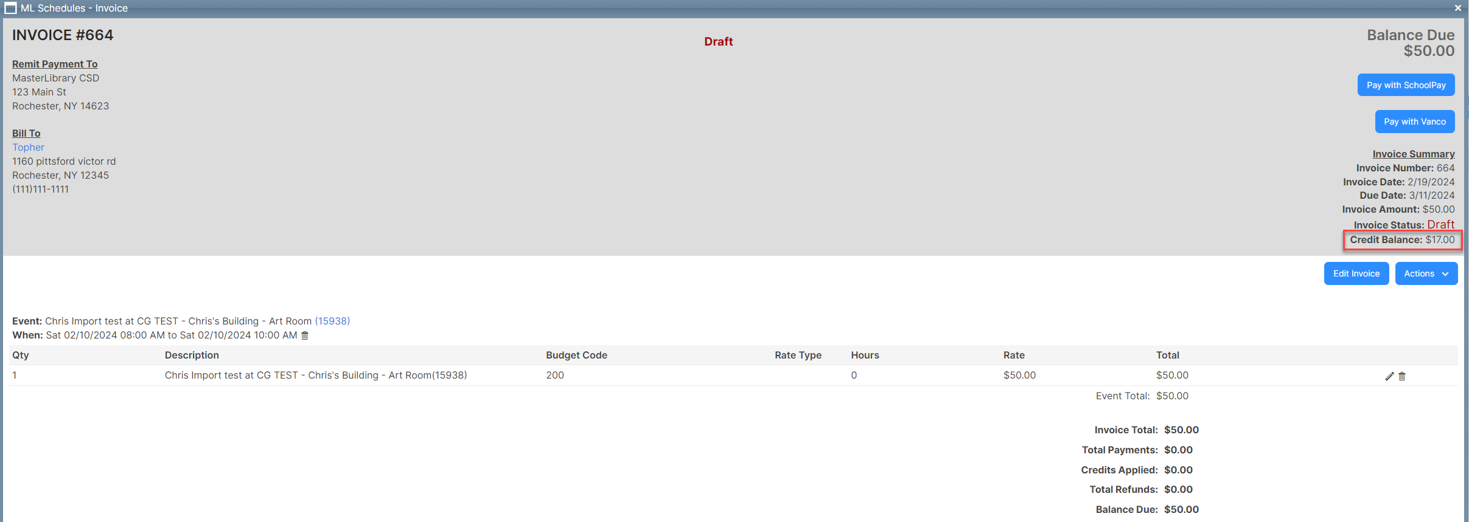Delete the line item with trash icon
1469x522 pixels.
(1402, 376)
